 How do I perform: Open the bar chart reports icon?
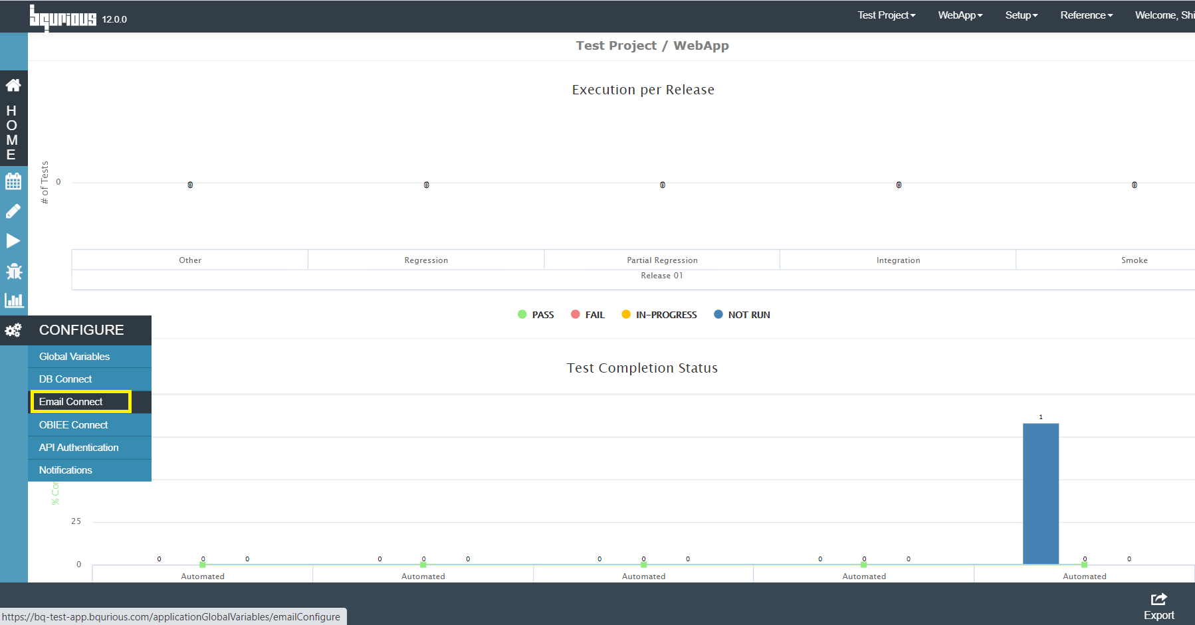pos(14,300)
